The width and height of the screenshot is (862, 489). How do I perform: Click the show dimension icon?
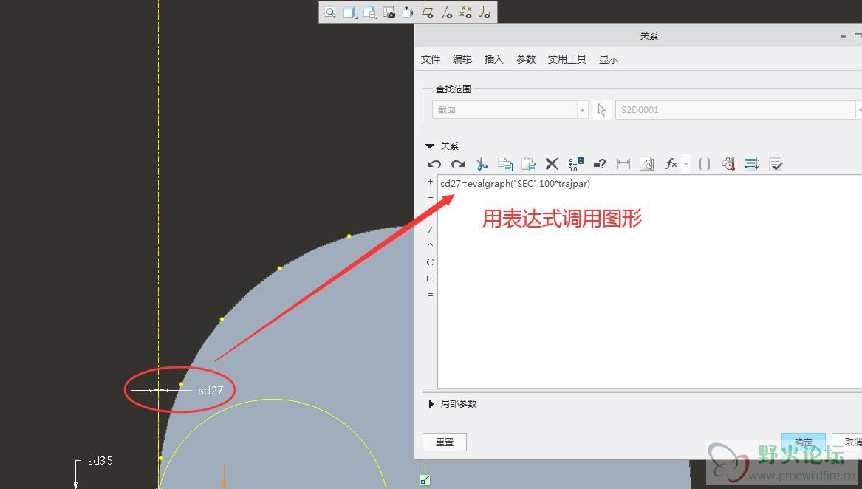click(x=623, y=164)
